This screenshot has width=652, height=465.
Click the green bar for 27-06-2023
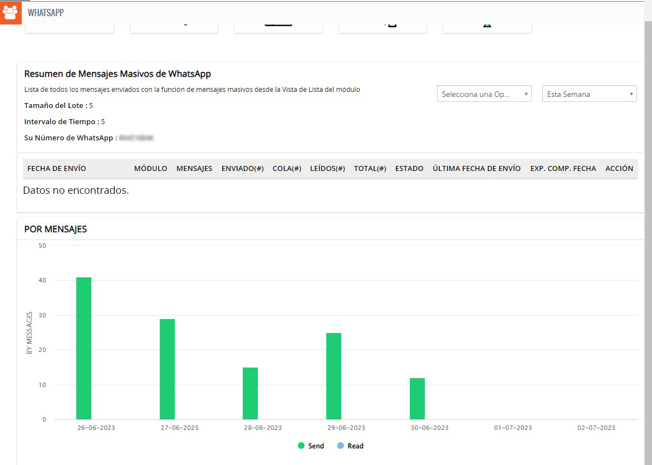pos(167,369)
